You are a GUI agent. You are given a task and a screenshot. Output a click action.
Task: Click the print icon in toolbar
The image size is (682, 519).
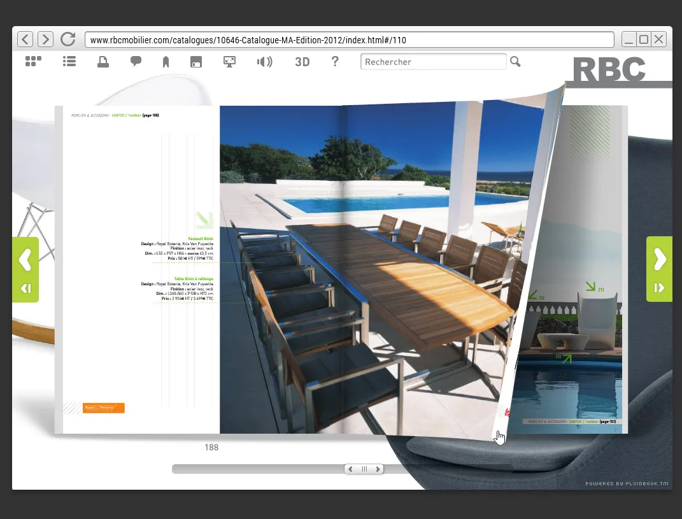[x=103, y=62]
